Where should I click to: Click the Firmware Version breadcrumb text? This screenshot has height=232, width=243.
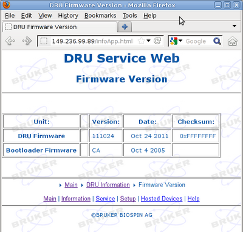(162, 185)
